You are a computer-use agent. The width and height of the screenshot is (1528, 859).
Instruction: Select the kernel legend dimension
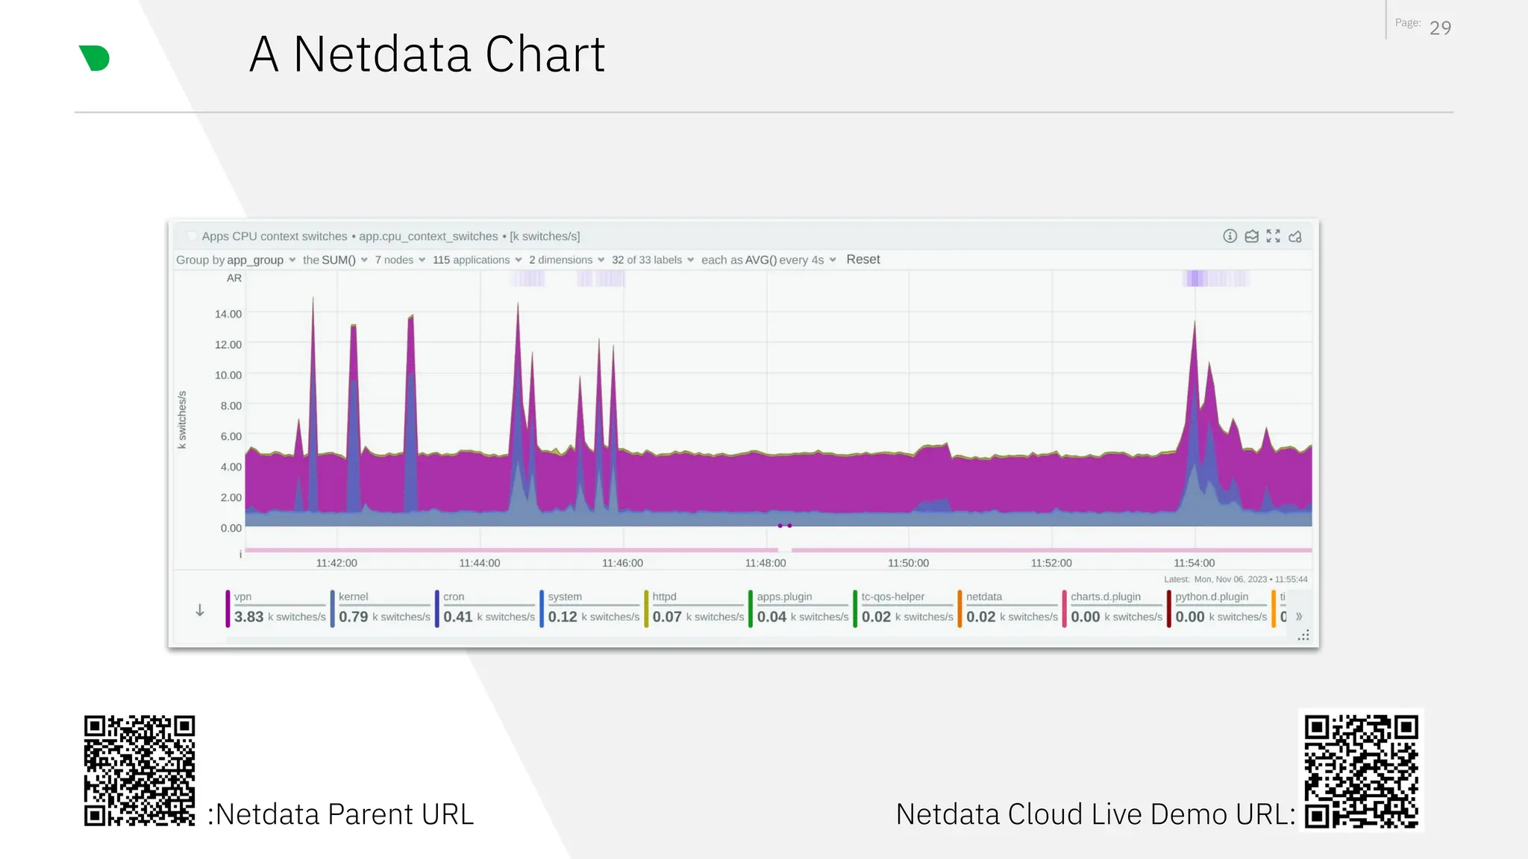pyautogui.click(x=381, y=608)
